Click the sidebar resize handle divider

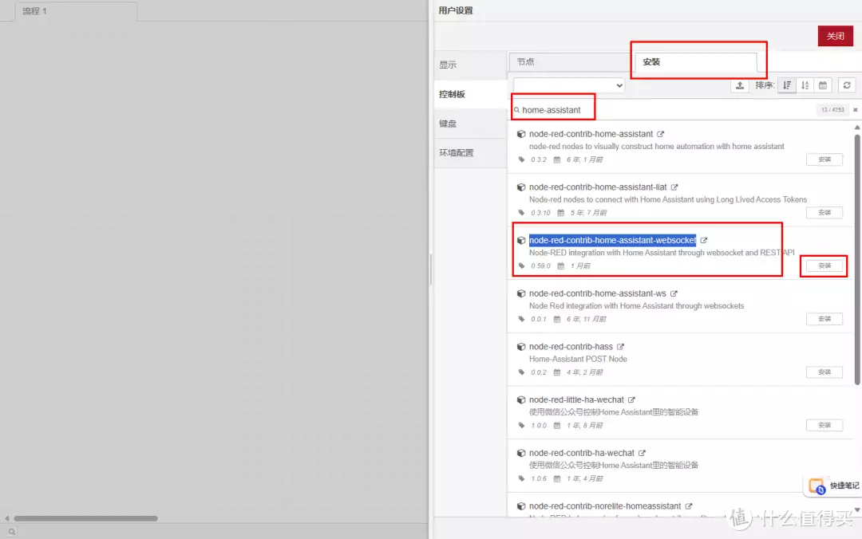pyautogui.click(x=430, y=269)
